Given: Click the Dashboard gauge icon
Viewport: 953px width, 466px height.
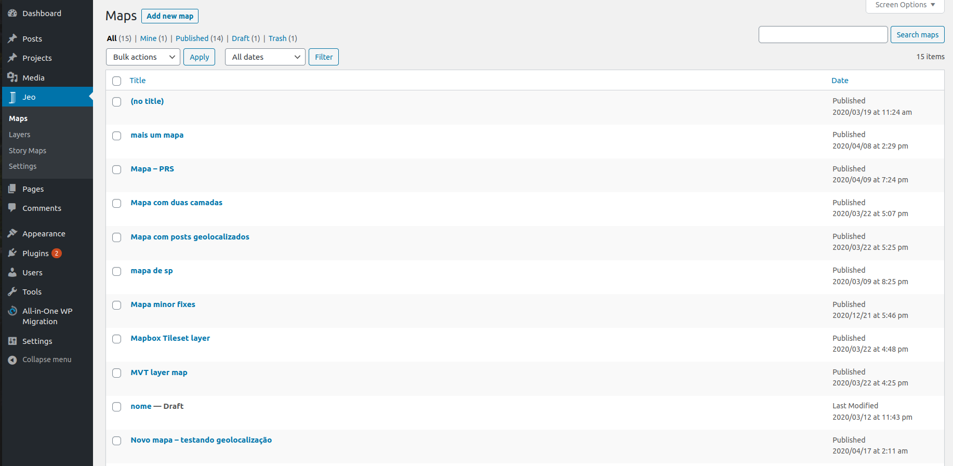Looking at the screenshot, I should [x=12, y=14].
